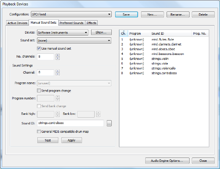Go to the Effects tab
Viewport: 220px width, 169px height.
(x=92, y=23)
